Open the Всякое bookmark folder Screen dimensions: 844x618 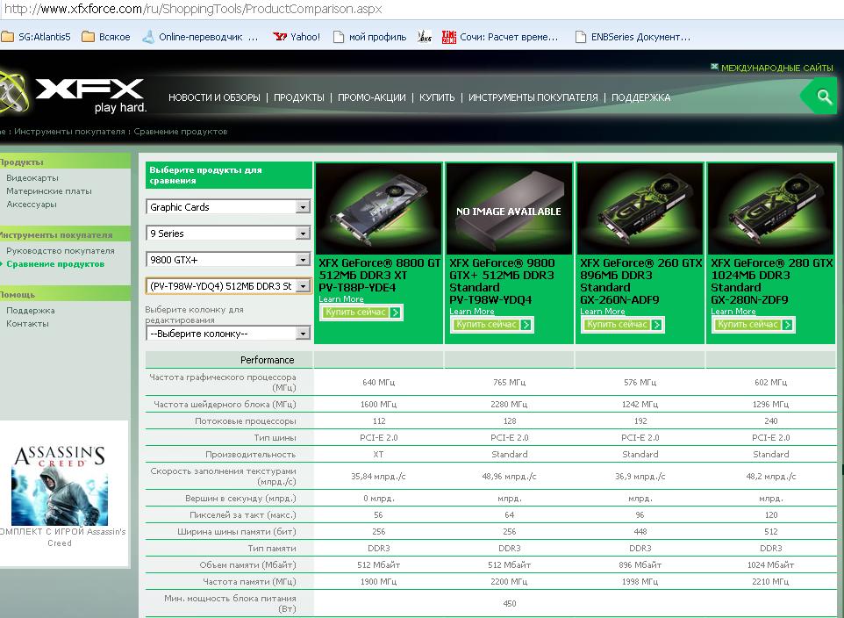click(x=106, y=37)
